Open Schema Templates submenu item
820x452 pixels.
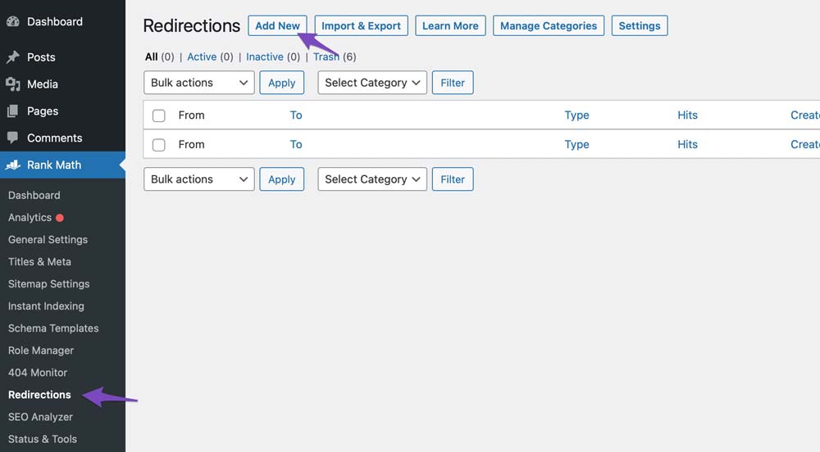[x=53, y=328]
